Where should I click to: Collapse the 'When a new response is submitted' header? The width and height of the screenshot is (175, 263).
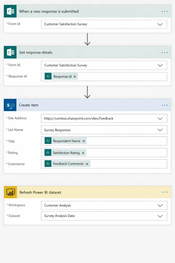tap(87, 11)
